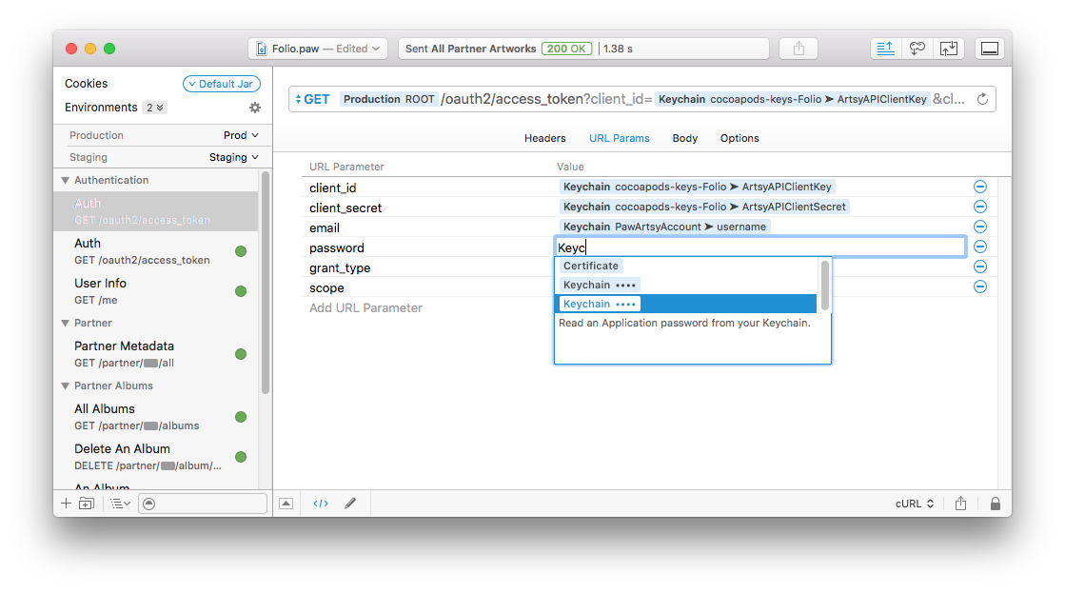
Task: Remove the email parameter
Action: (980, 227)
